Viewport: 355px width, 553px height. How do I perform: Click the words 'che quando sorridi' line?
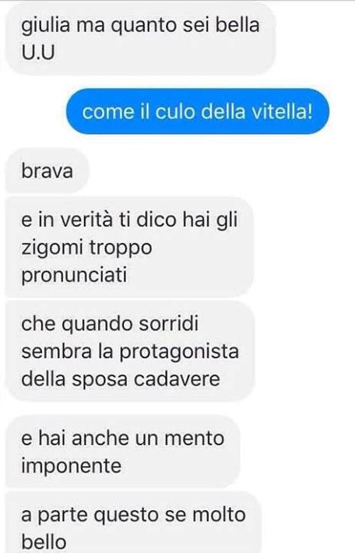(110, 325)
